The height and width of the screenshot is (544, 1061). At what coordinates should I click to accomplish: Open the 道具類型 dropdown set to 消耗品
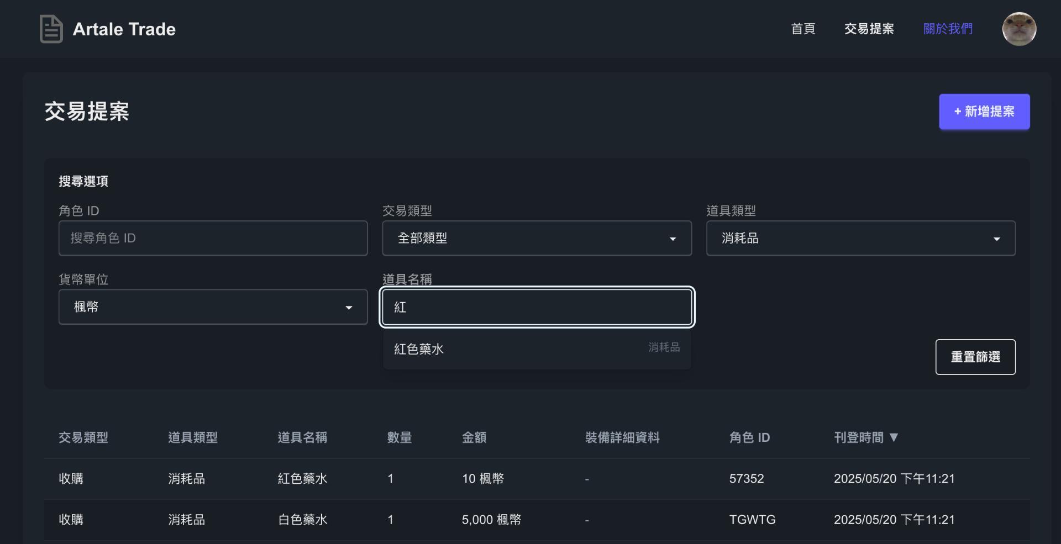click(x=860, y=239)
